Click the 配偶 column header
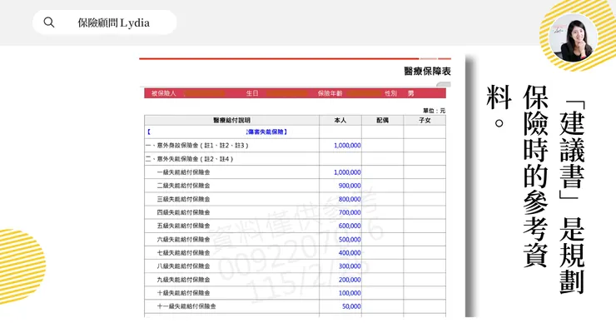 pos(382,120)
